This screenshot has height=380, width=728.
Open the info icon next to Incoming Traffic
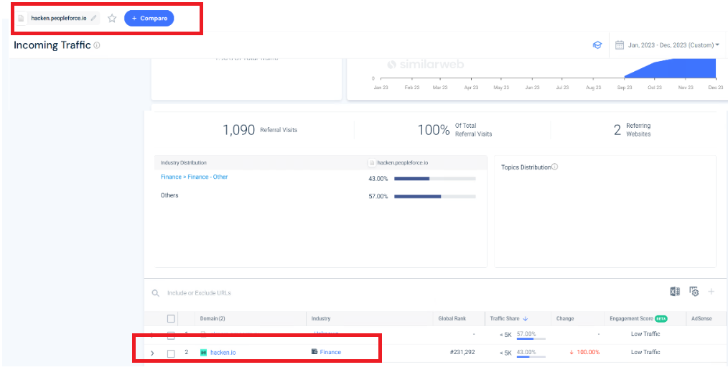pyautogui.click(x=97, y=45)
